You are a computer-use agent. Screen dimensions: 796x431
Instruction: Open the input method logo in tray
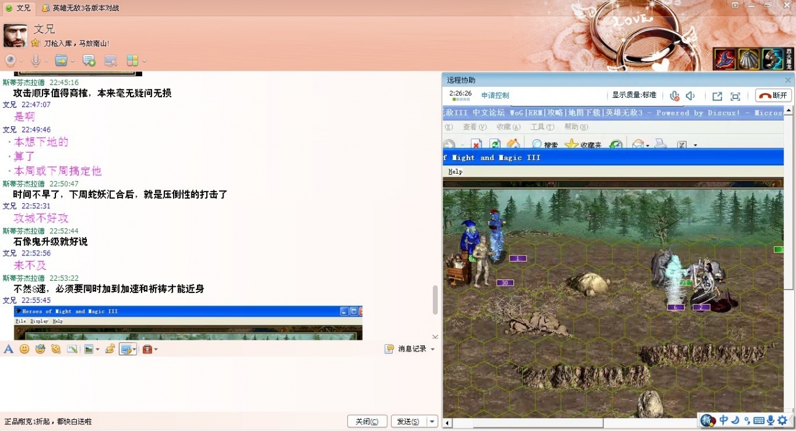708,421
